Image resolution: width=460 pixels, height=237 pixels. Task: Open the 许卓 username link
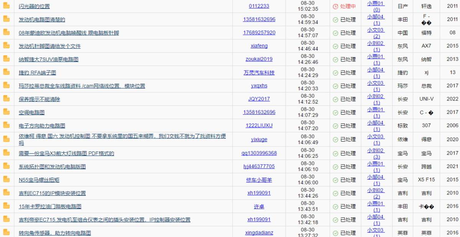pos(258,206)
